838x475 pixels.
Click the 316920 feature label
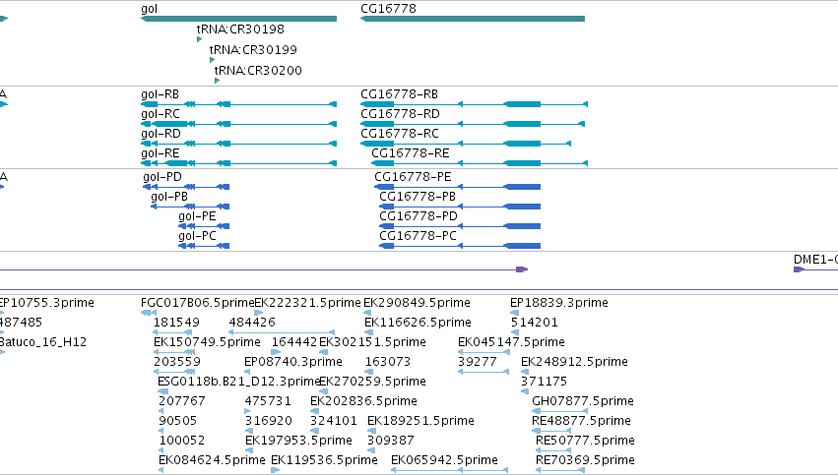pos(269,421)
